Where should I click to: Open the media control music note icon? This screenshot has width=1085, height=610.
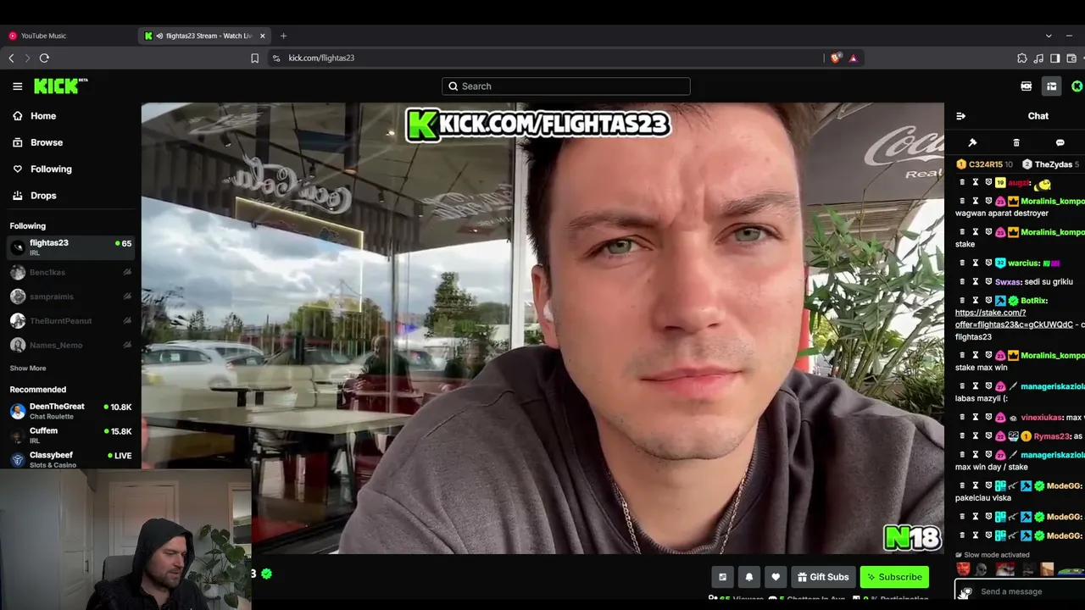(x=1038, y=58)
